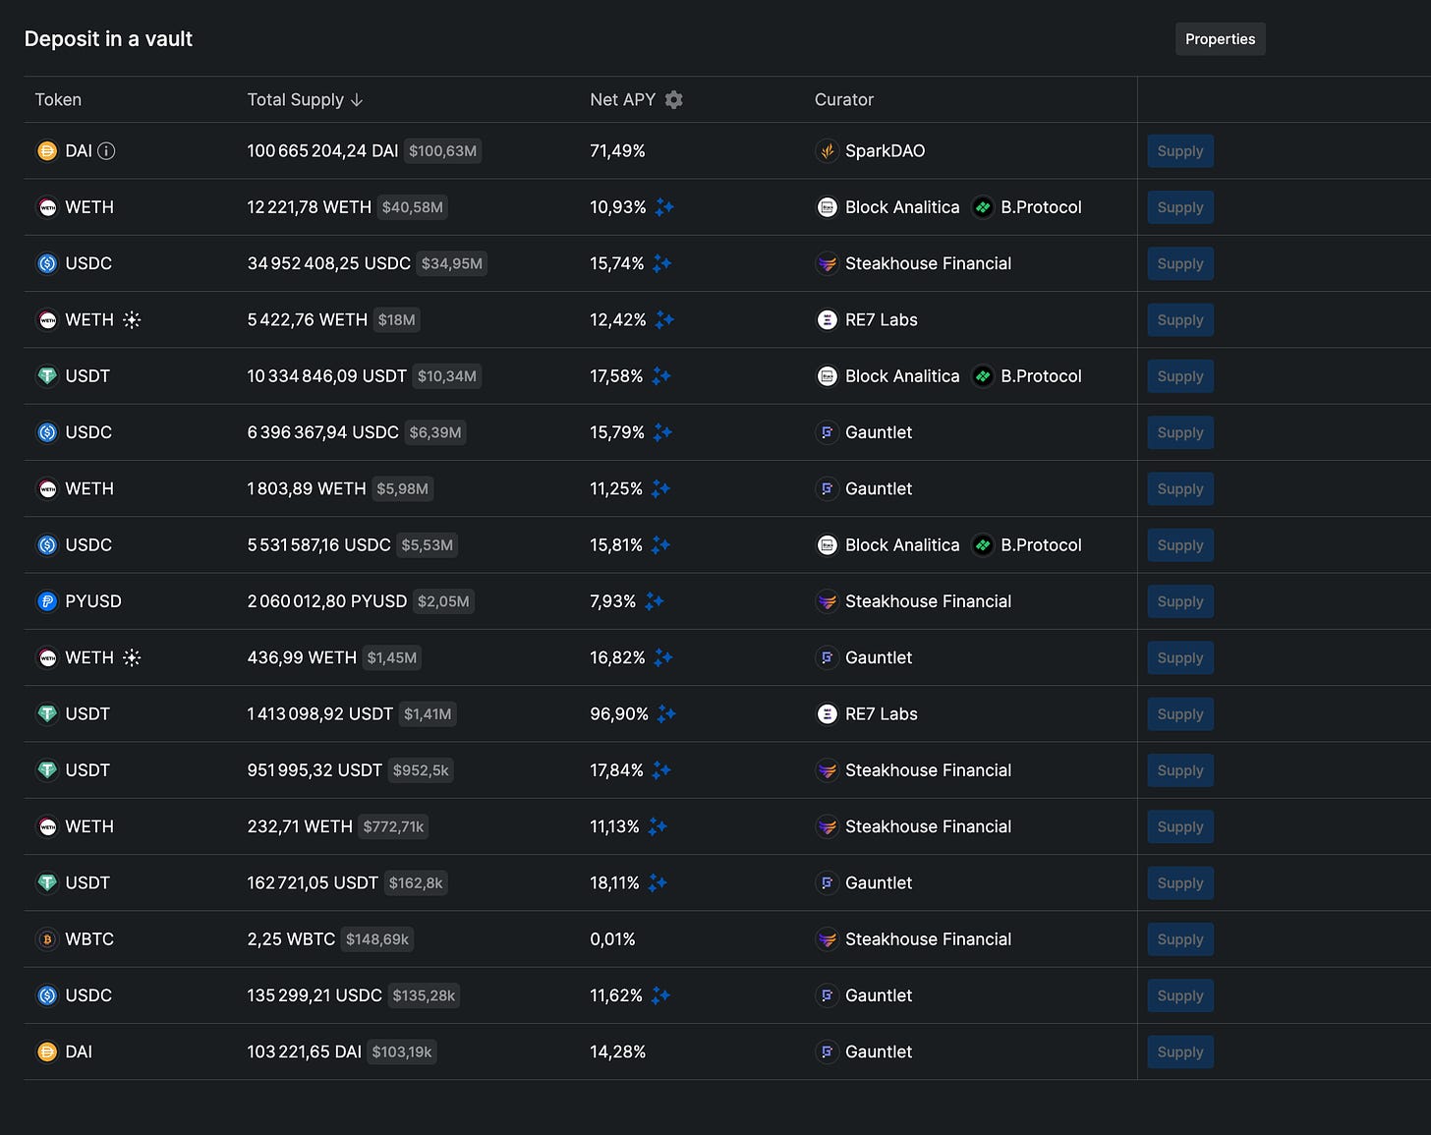
Task: Click Supply in the WBTC vault row
Action: tap(1179, 939)
